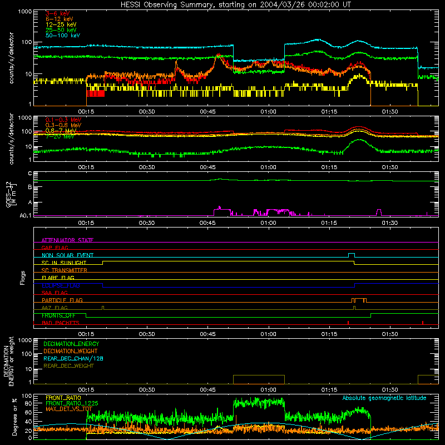Click the rear decimation step box near 00:55
Screen dimensions: 445x445
pos(259,379)
